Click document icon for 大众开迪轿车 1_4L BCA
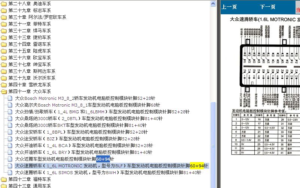 coord(10,146)
